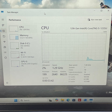Open Details page icon in sidebar

tap(5, 52)
